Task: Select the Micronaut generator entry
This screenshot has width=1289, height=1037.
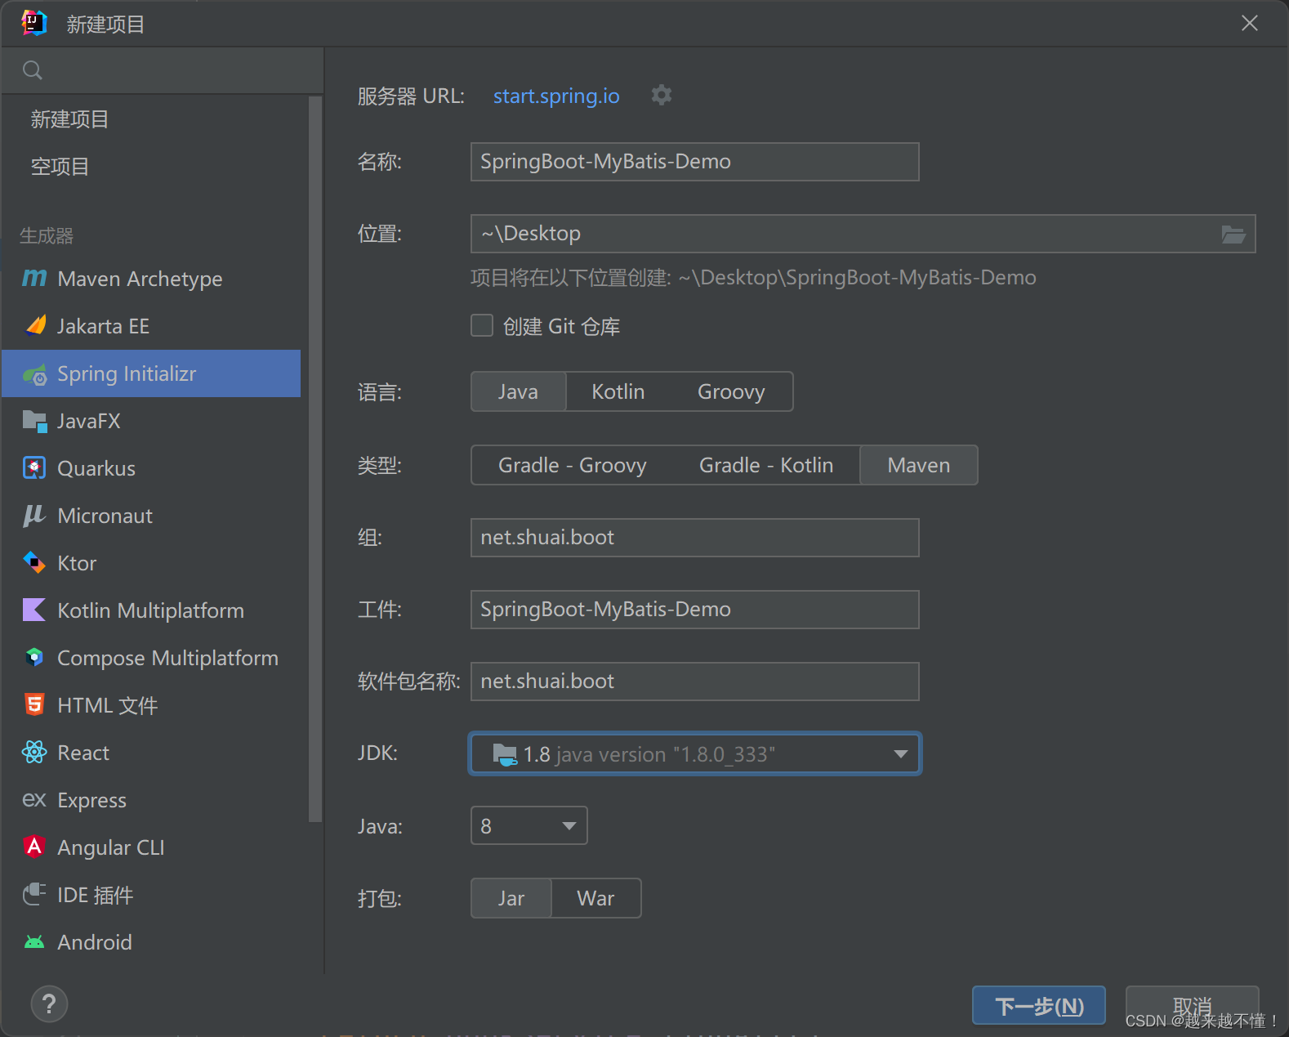Action: click(152, 516)
